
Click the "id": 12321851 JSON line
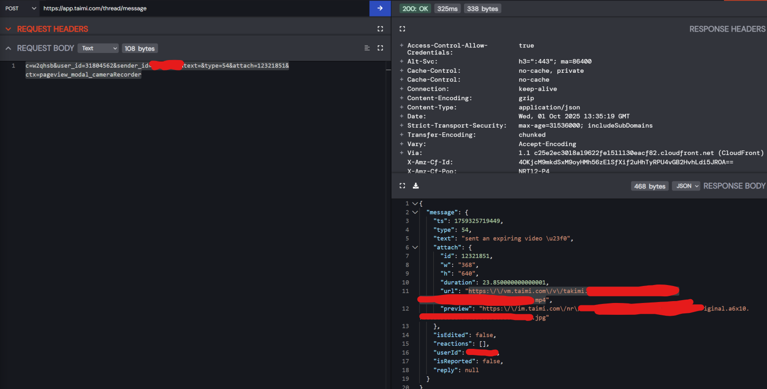click(466, 256)
